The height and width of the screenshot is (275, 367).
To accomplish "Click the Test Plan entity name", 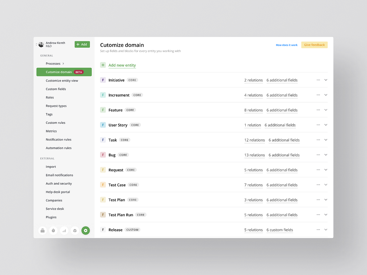I will [117, 200].
